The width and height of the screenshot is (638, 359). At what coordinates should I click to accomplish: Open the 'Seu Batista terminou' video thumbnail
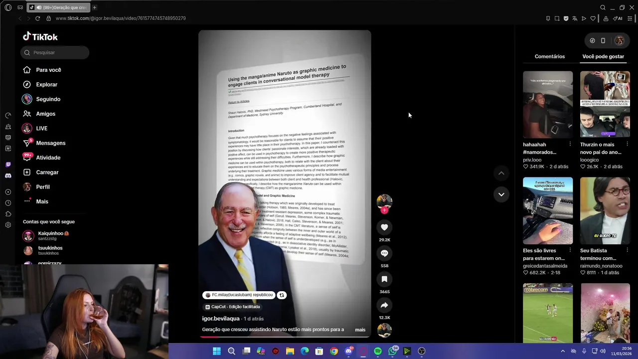605,210
